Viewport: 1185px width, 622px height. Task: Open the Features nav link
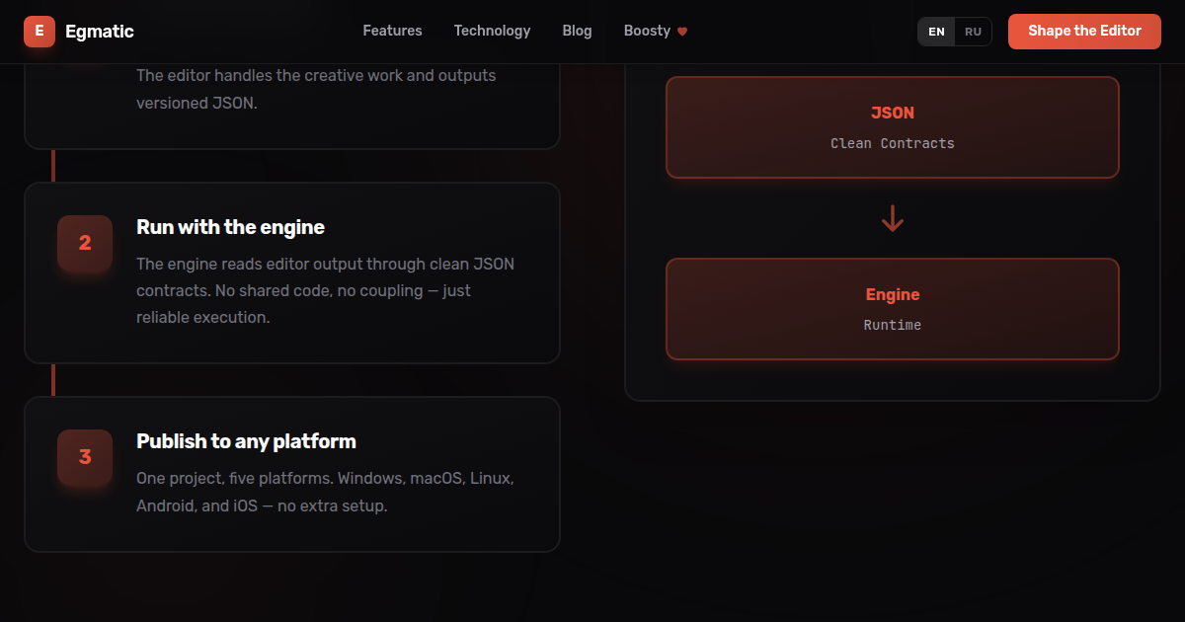pos(392,31)
